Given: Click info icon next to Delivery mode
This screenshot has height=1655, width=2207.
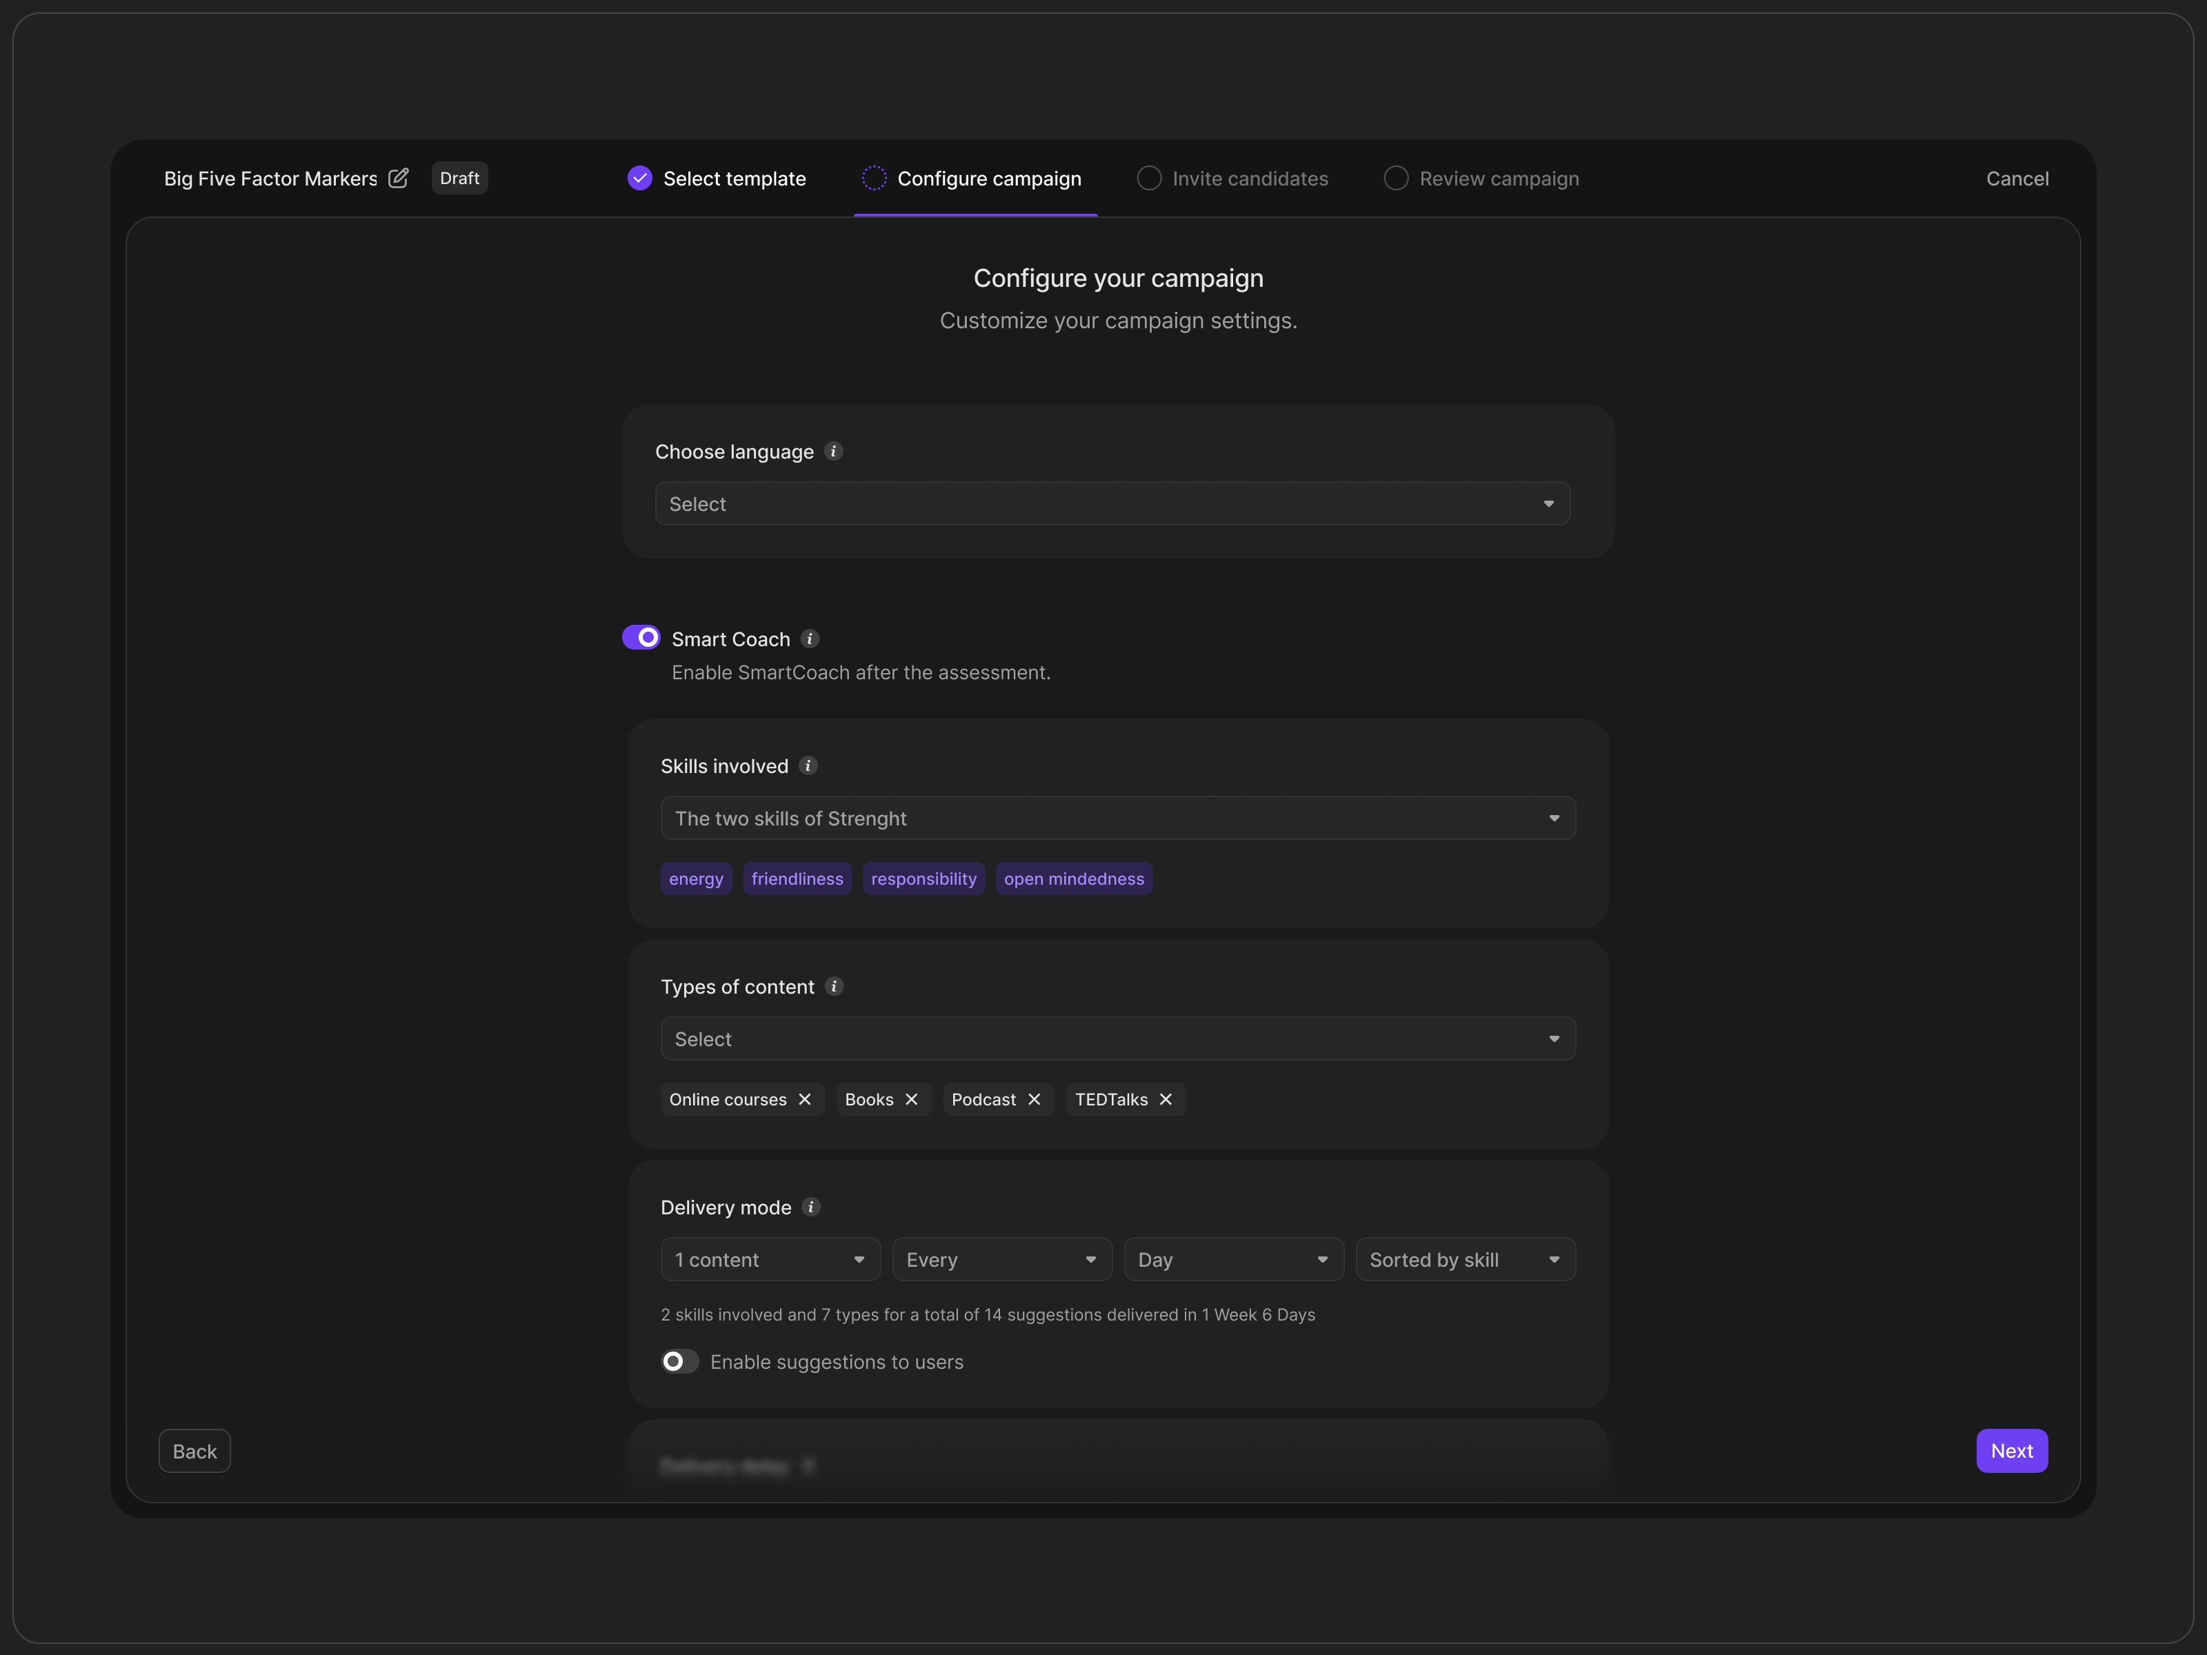Looking at the screenshot, I should (811, 1207).
